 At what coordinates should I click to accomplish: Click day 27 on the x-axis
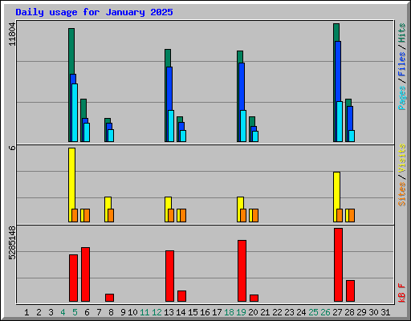pos(337,312)
